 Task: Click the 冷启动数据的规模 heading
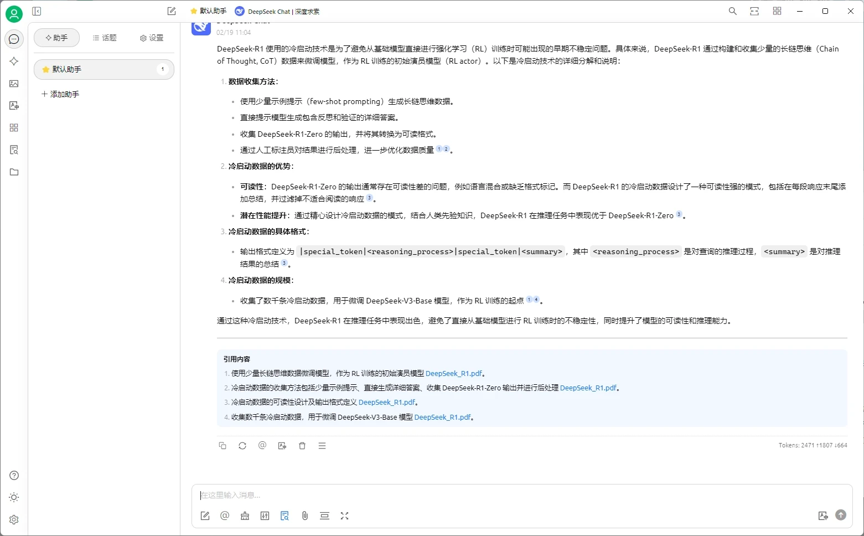(261, 280)
